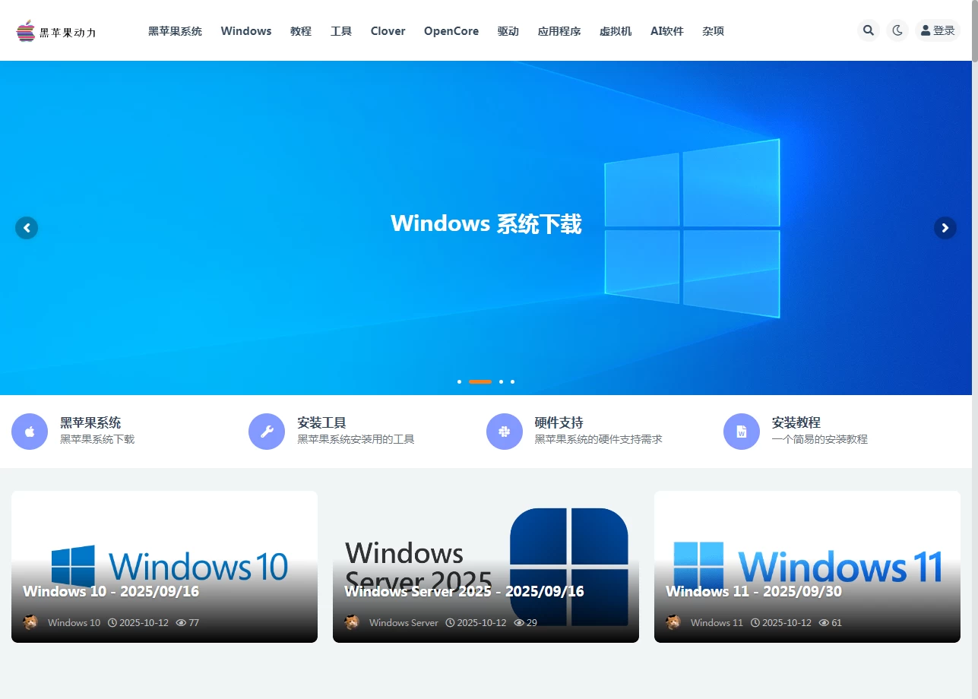Select the last carousel indicator dot
Screen dimensions: 978x699
coord(512,381)
